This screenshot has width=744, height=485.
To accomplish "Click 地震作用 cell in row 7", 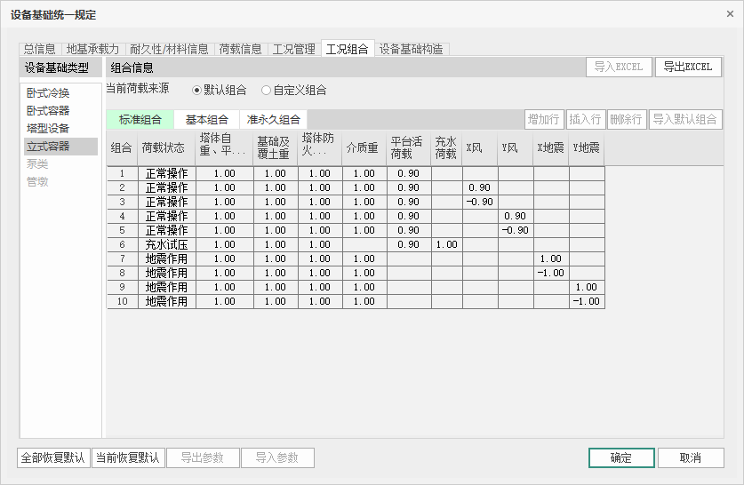I will tap(166, 258).
